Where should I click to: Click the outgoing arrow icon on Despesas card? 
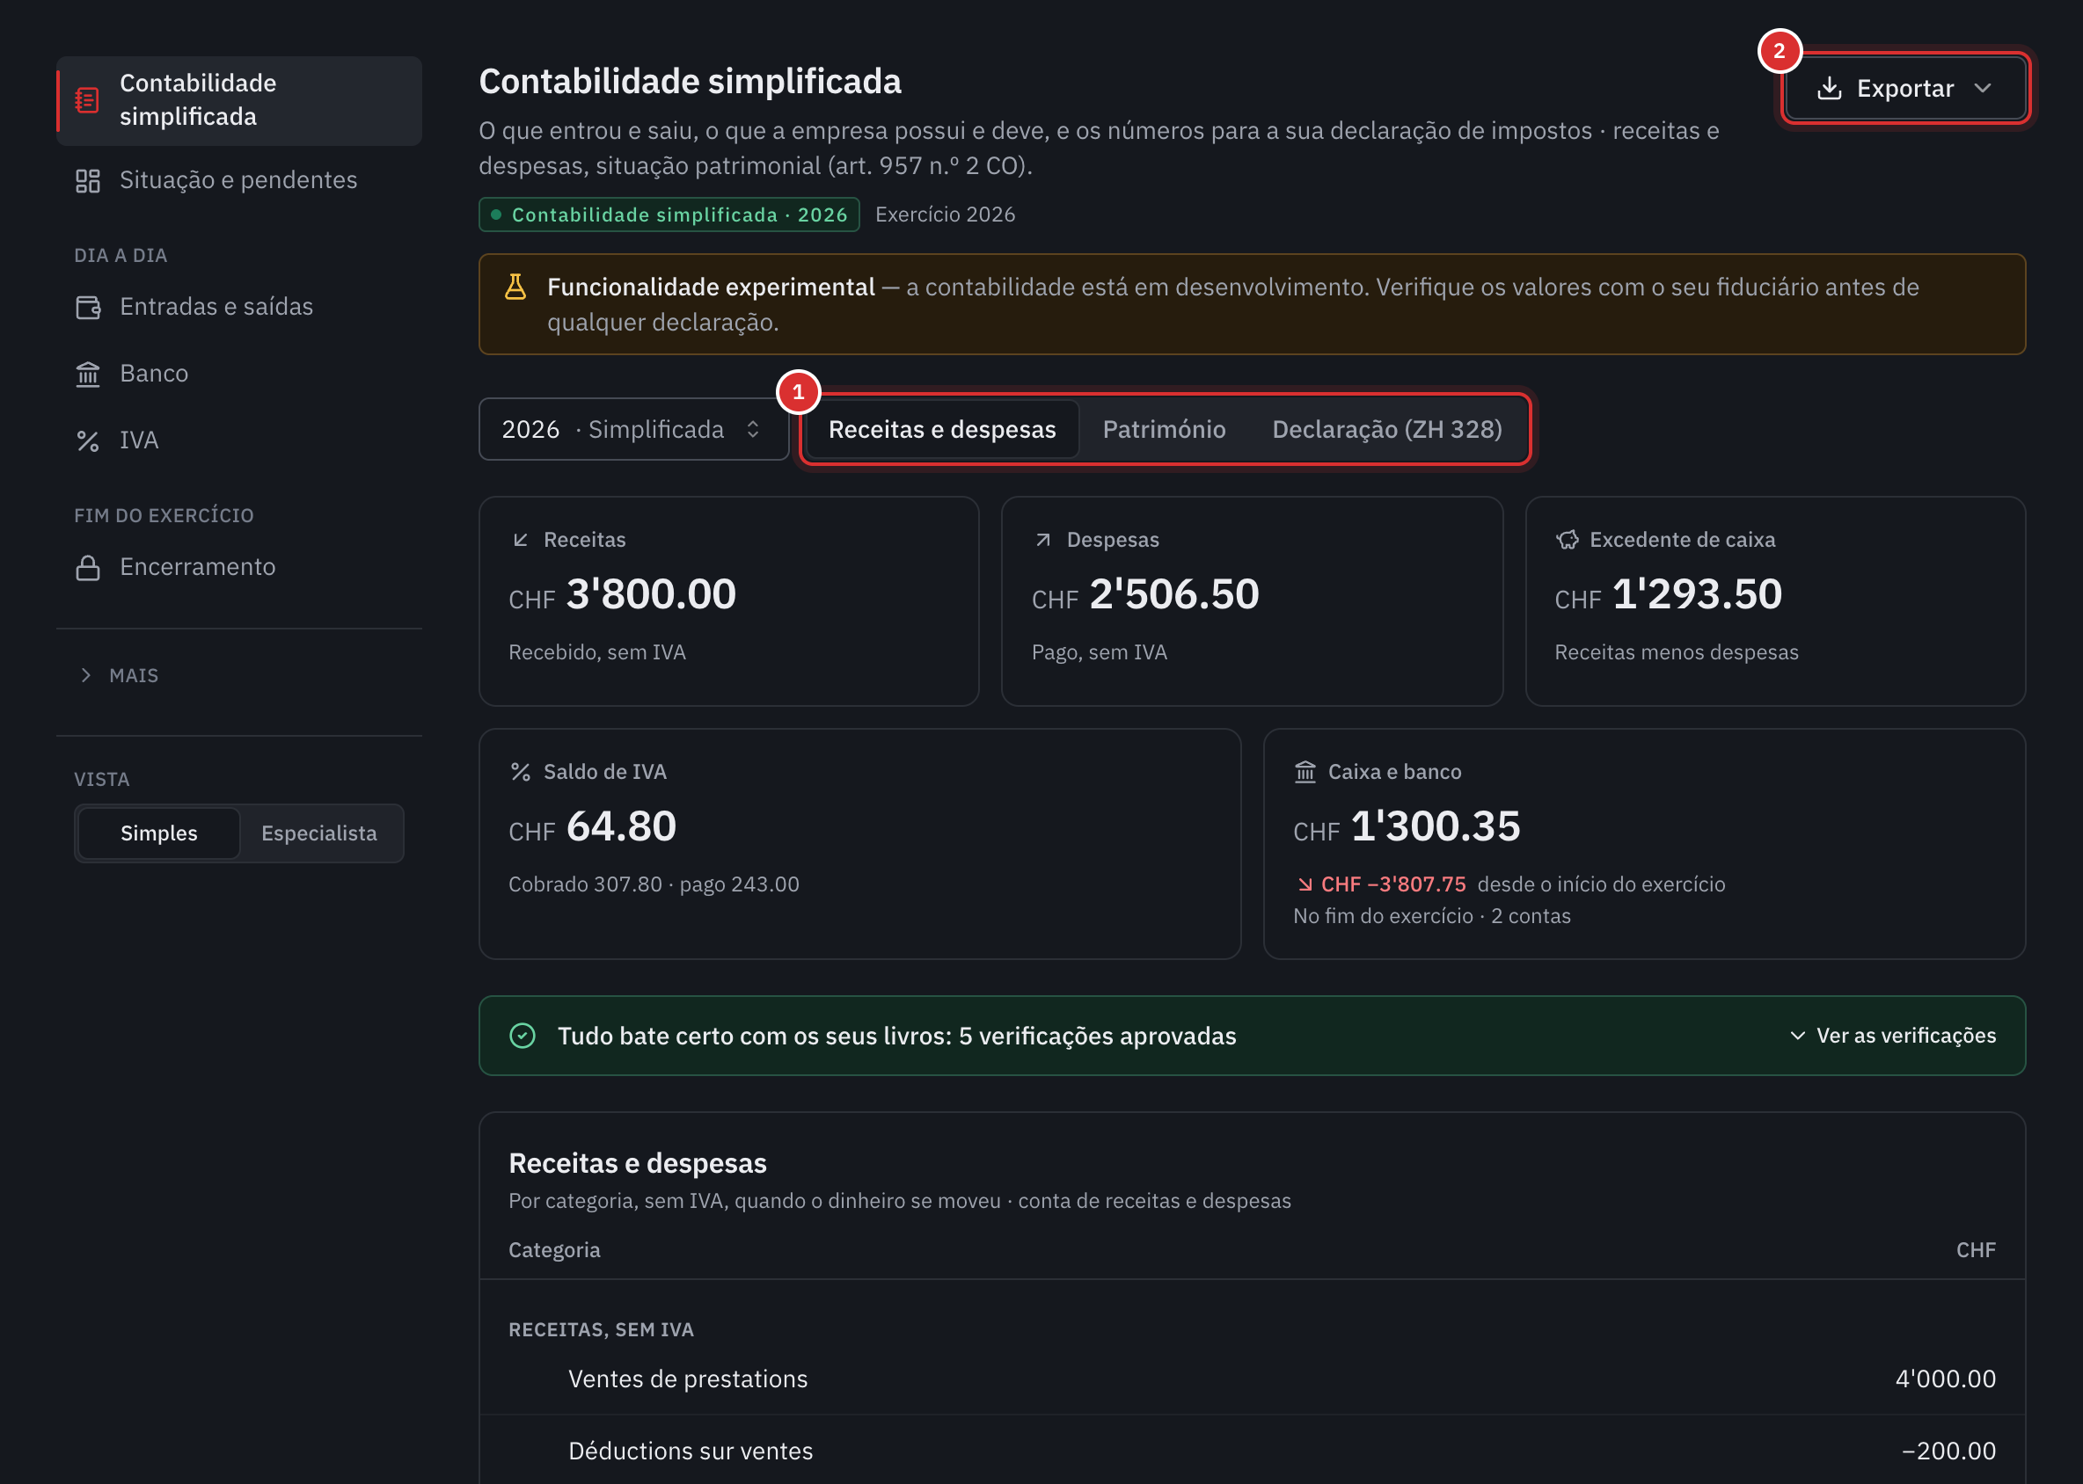click(1042, 540)
